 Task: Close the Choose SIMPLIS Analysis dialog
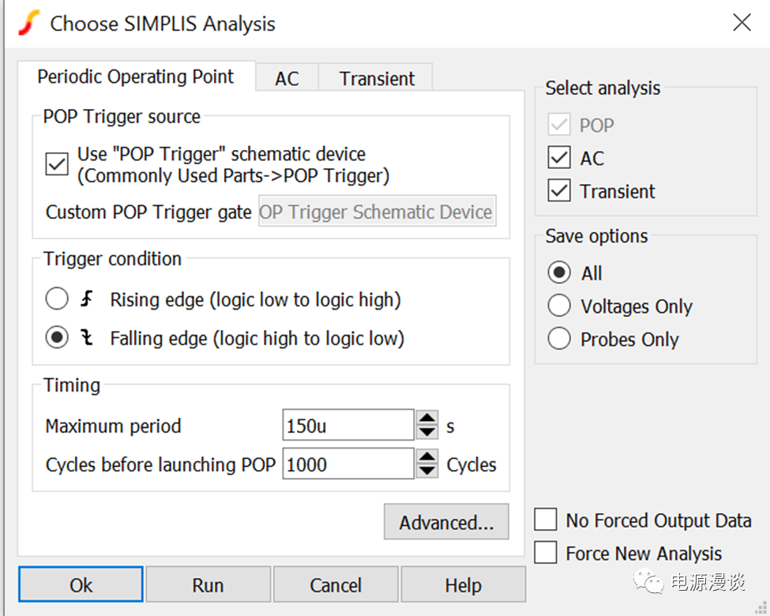742,23
